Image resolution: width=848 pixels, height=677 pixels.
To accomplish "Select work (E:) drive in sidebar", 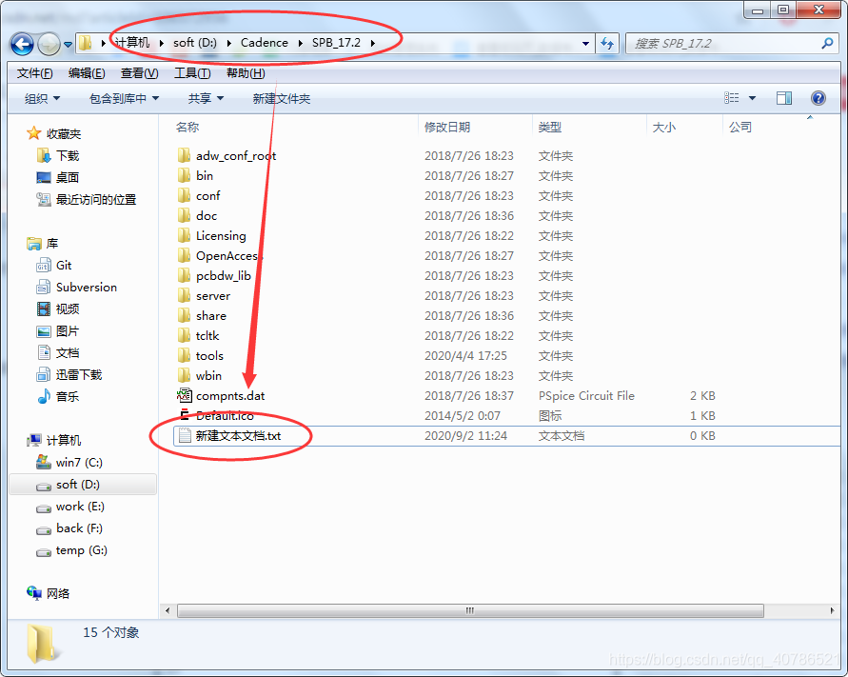I will (x=80, y=507).
